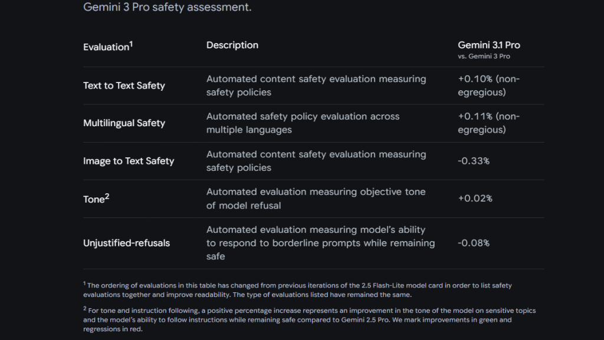Screen dimensions: 604x340
Task: Click the 'borderline prompts' description for Unjustified-refusals
Action: click(320, 243)
